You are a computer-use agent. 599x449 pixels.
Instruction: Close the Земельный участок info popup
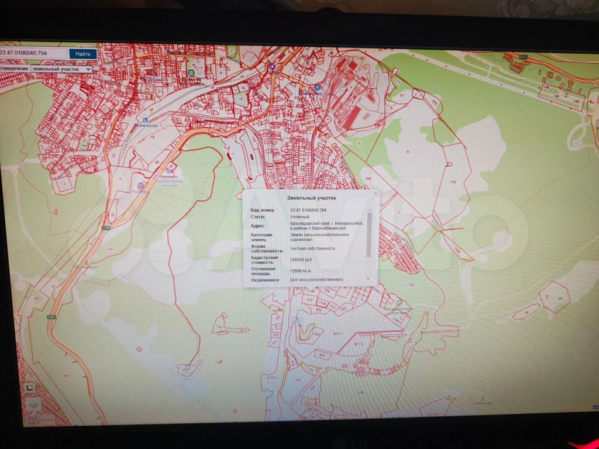click(x=376, y=193)
